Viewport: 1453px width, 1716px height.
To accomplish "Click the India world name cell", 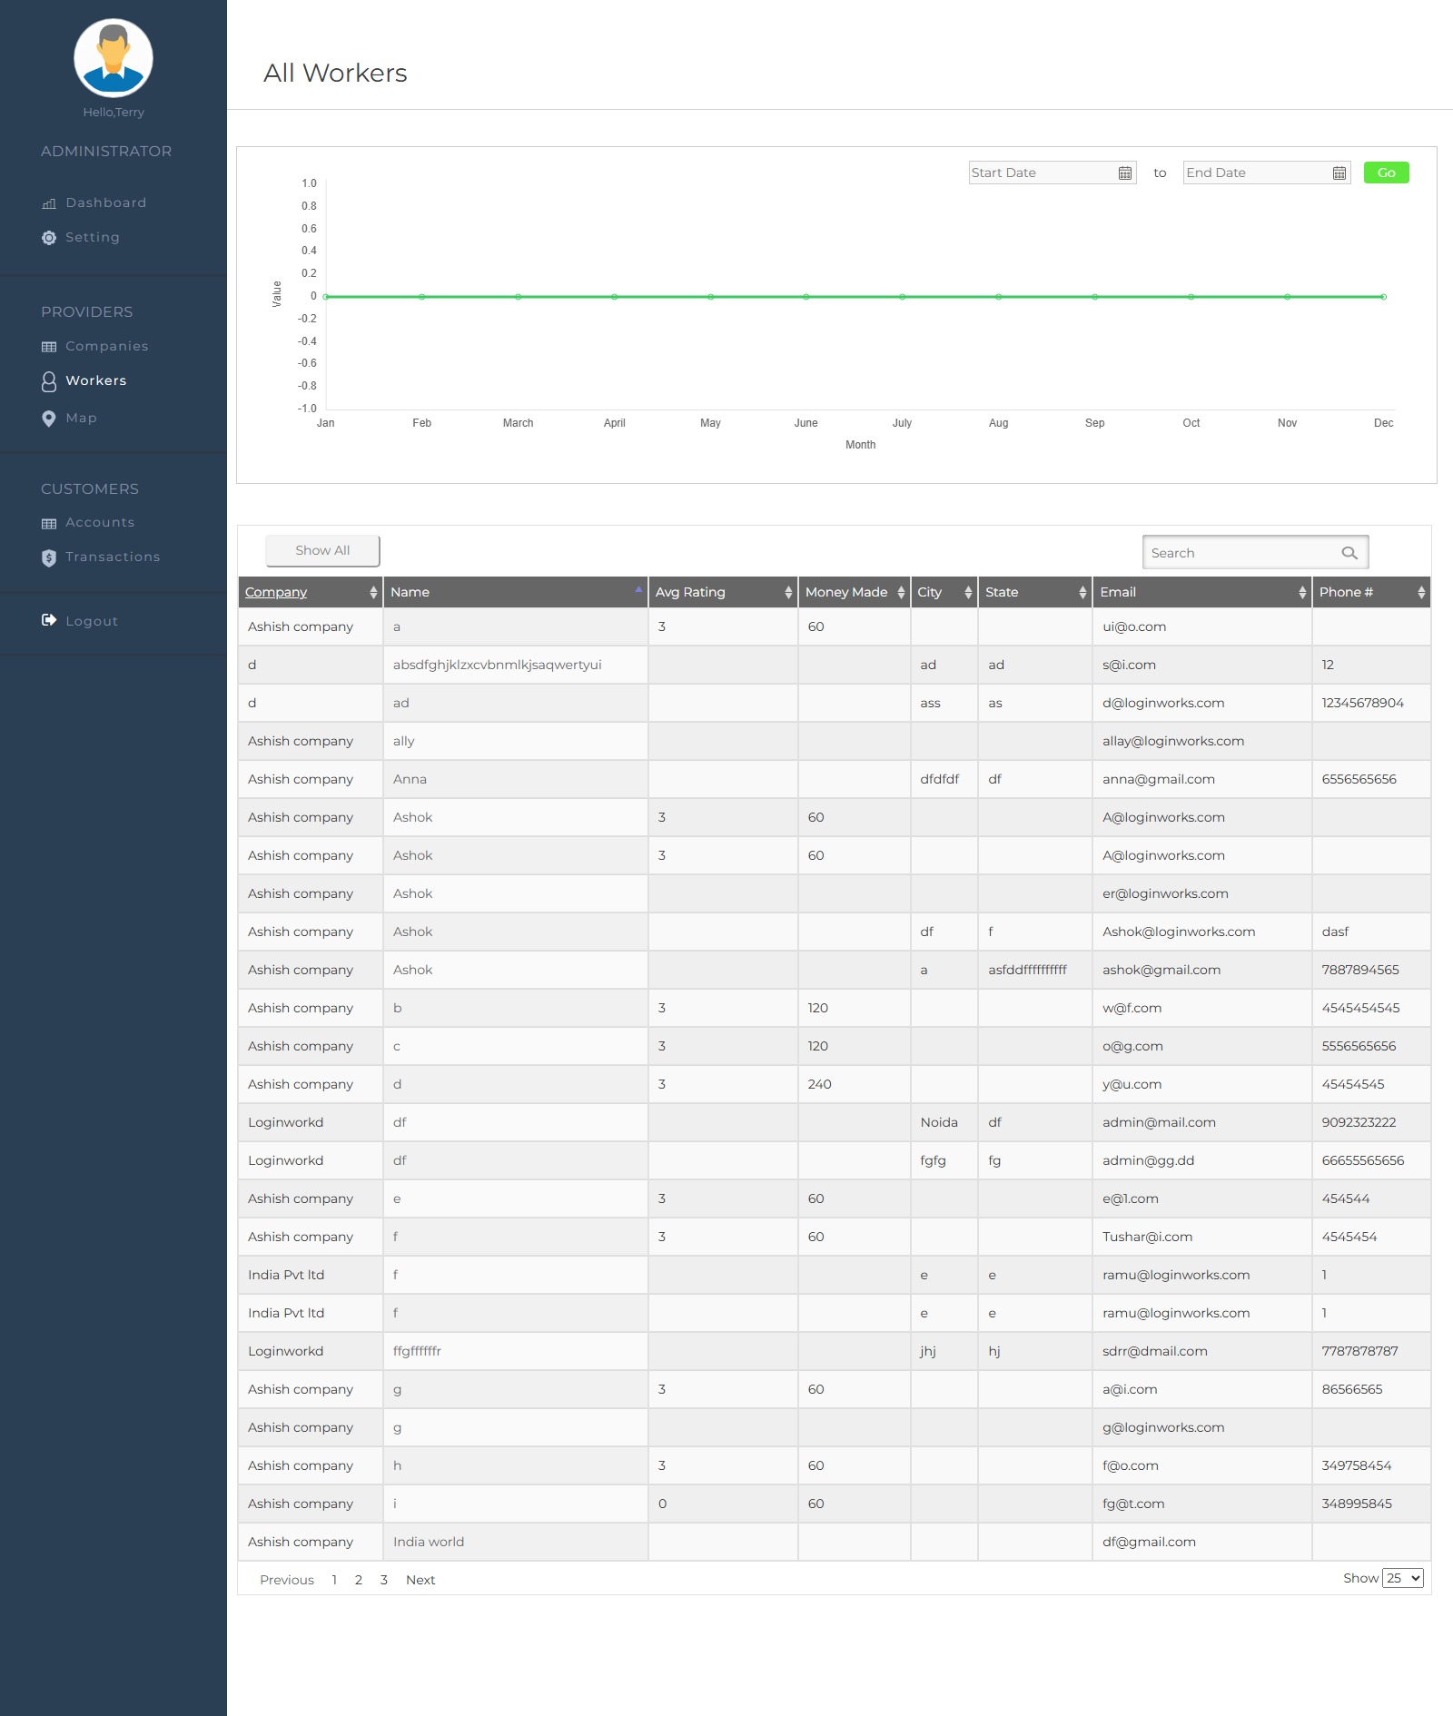I will pyautogui.click(x=516, y=1542).
